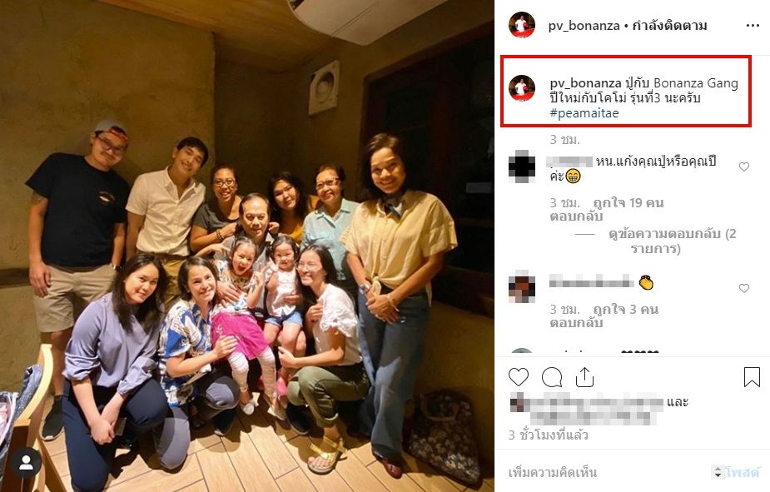Reply to the clapping emoji comment
Image resolution: width=770 pixels, height=492 pixels.
click(x=576, y=323)
